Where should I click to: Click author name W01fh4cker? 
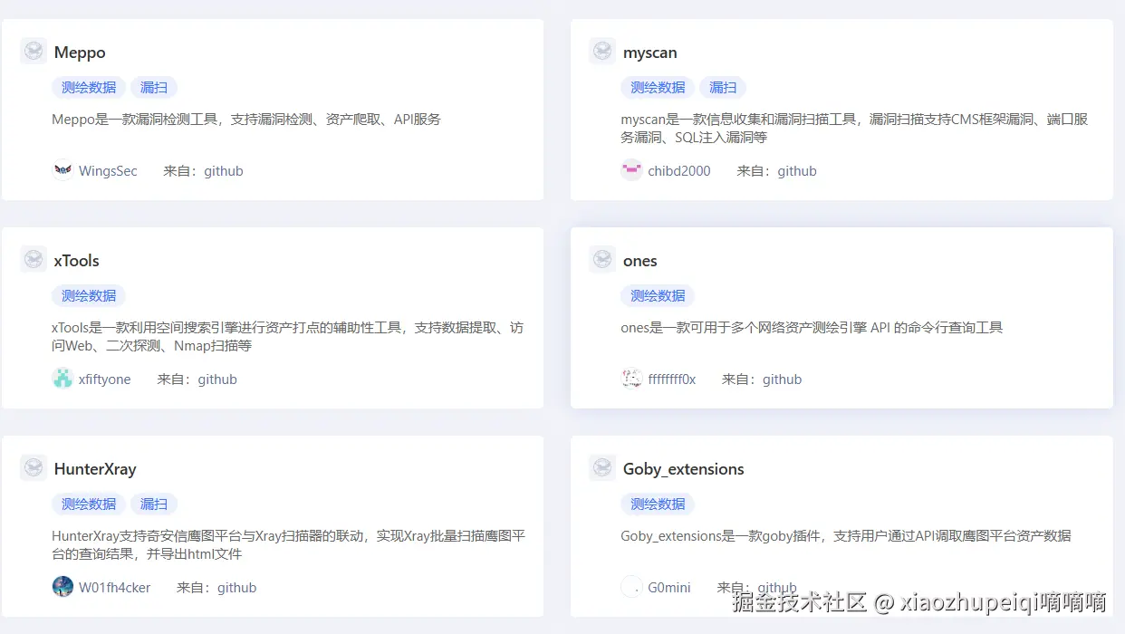click(115, 588)
